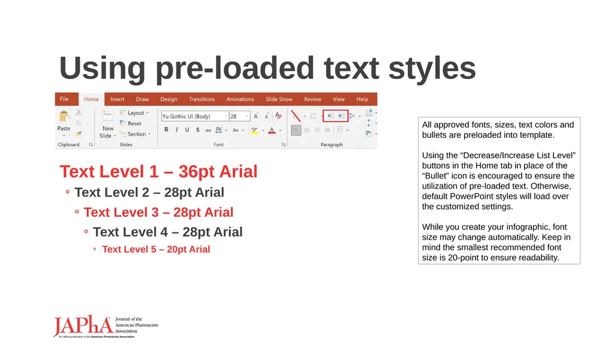Image resolution: width=614 pixels, height=345 pixels.
Task: Click the Change Case Aa icon
Action: pos(235,130)
